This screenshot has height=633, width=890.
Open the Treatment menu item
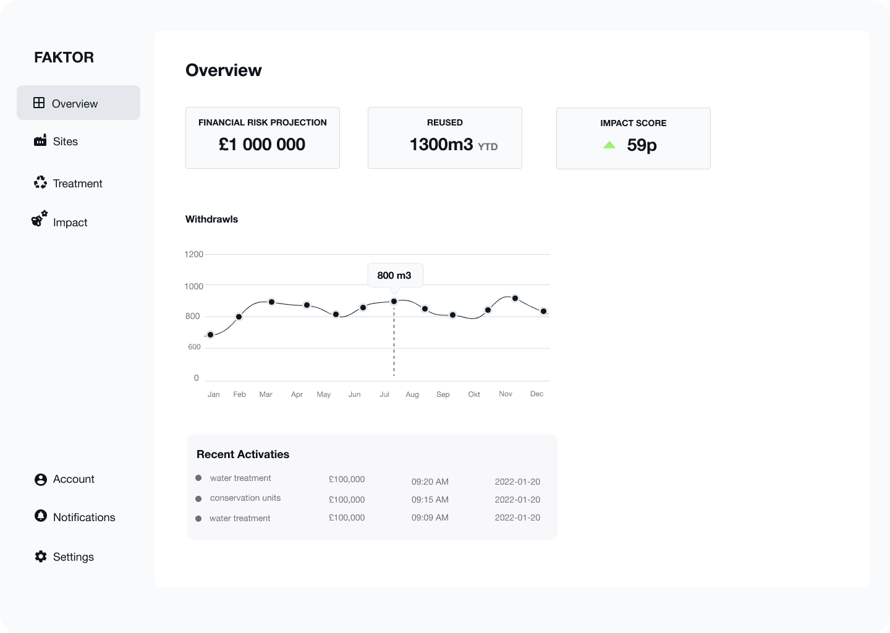coord(77,184)
